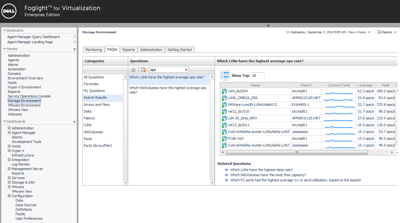400x223 pixels.
Task: Open table column customizer icon
Action: coord(397,85)
